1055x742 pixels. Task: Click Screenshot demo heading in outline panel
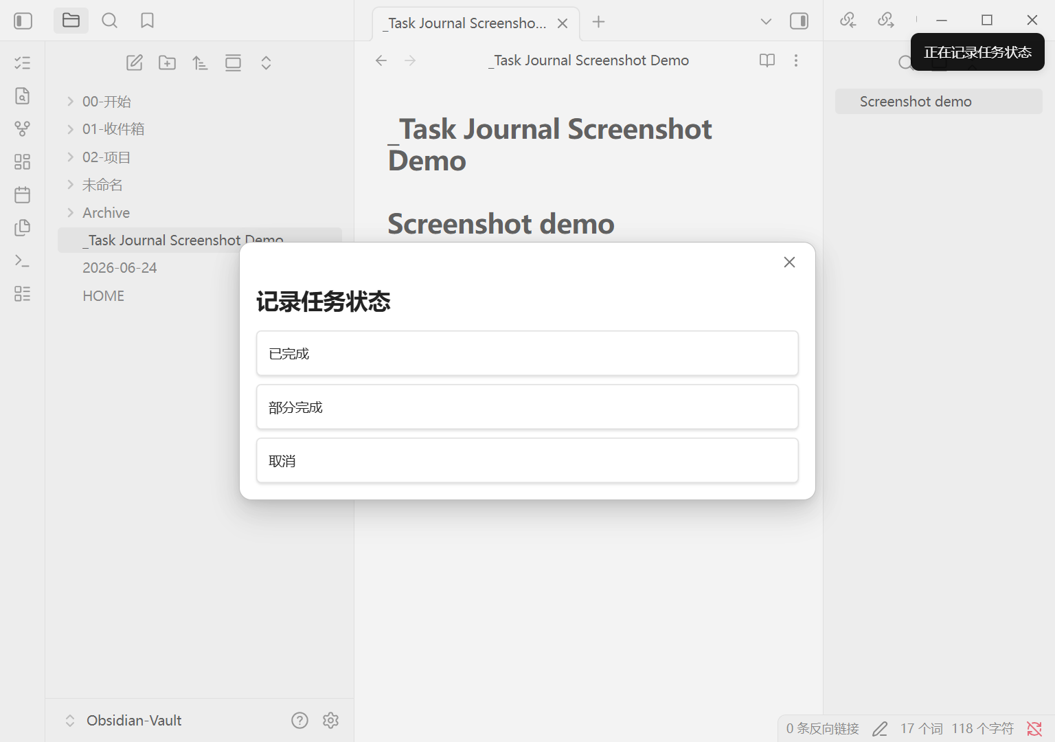click(x=938, y=102)
